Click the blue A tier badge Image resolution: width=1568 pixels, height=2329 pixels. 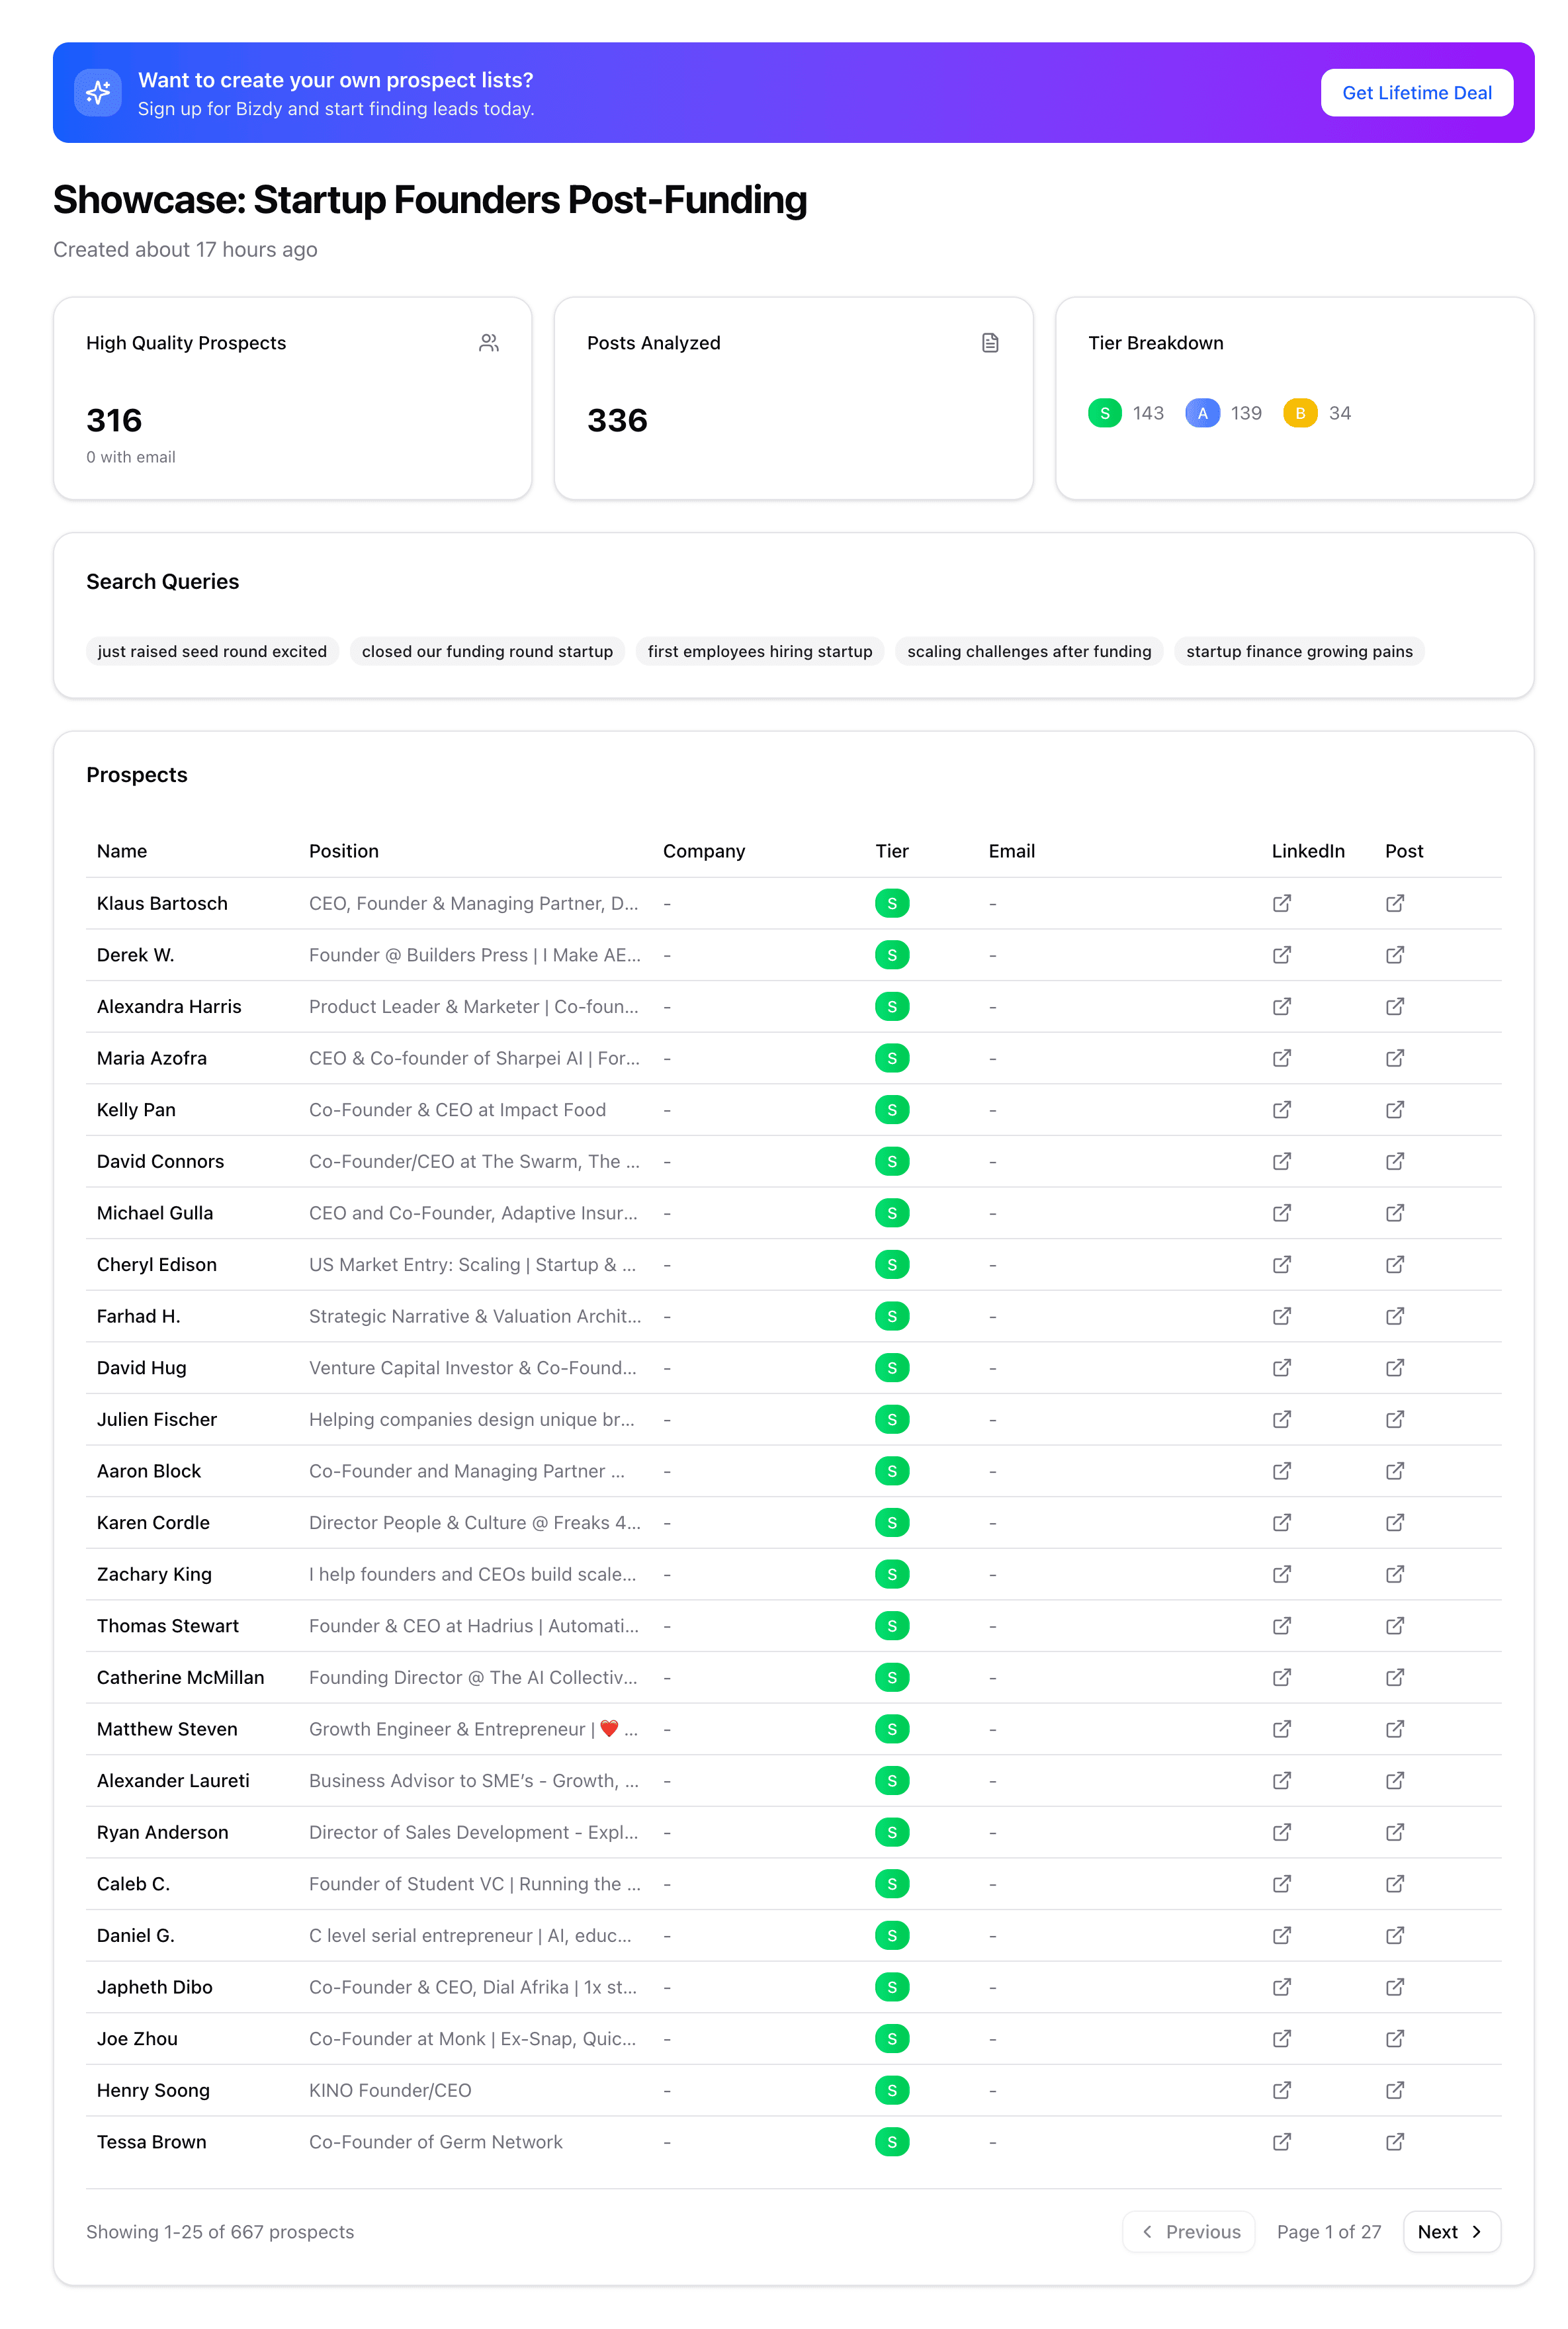pos(1202,413)
